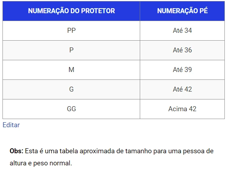Click the Até 36 cell
Screen dimensions: 228x170
coord(182,50)
